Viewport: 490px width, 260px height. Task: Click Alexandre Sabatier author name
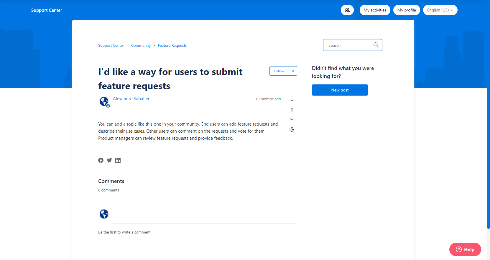pyautogui.click(x=131, y=99)
